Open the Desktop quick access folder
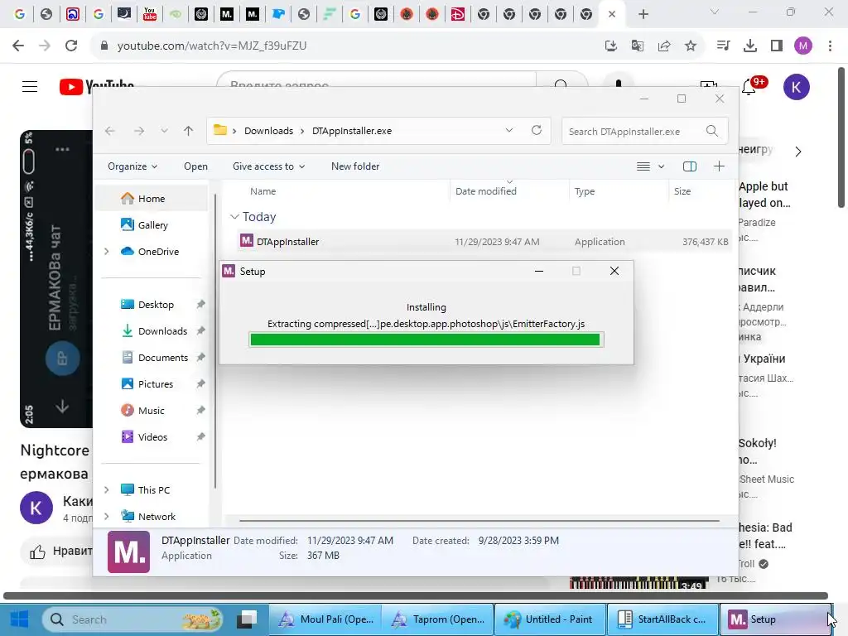The image size is (848, 636). click(x=156, y=305)
